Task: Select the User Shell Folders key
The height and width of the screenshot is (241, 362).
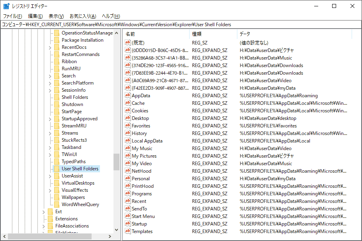Action: [80, 169]
